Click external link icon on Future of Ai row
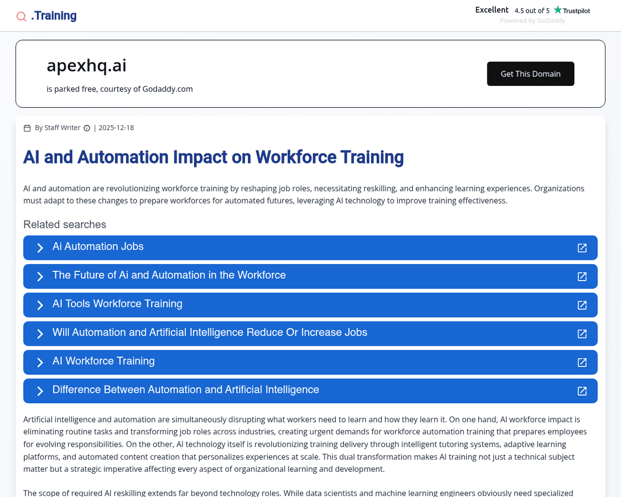This screenshot has height=497, width=621. tap(582, 276)
